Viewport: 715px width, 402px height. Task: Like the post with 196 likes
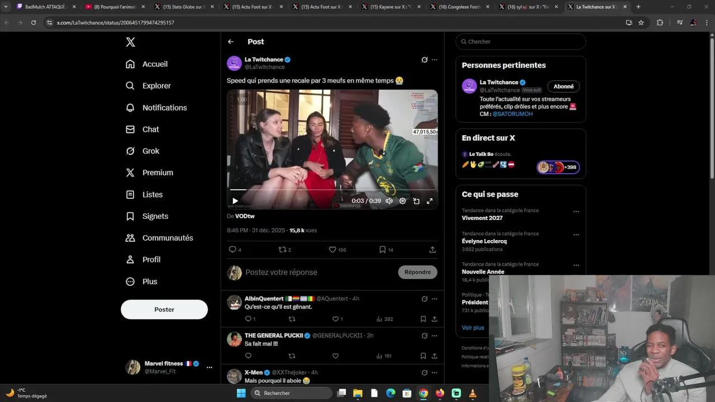(x=337, y=250)
